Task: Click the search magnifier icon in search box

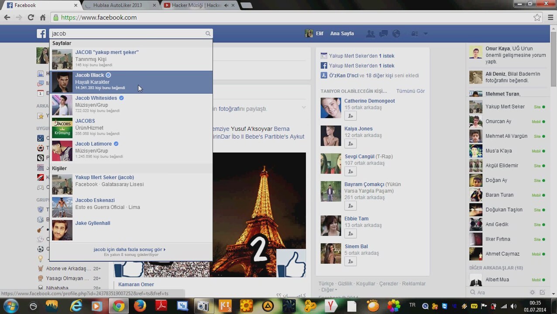Action: click(208, 34)
